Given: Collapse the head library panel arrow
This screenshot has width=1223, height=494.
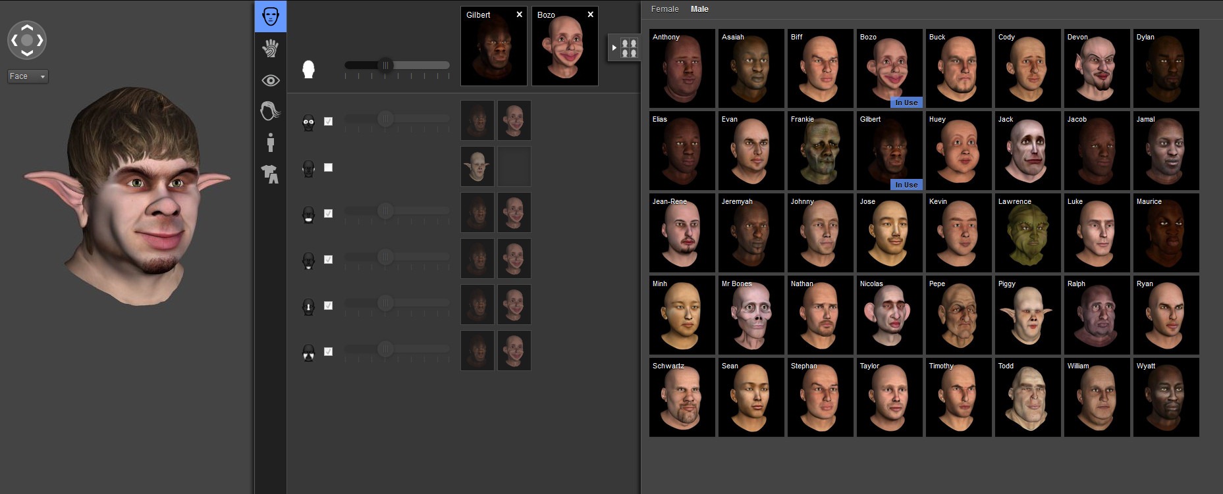Looking at the screenshot, I should [x=614, y=47].
